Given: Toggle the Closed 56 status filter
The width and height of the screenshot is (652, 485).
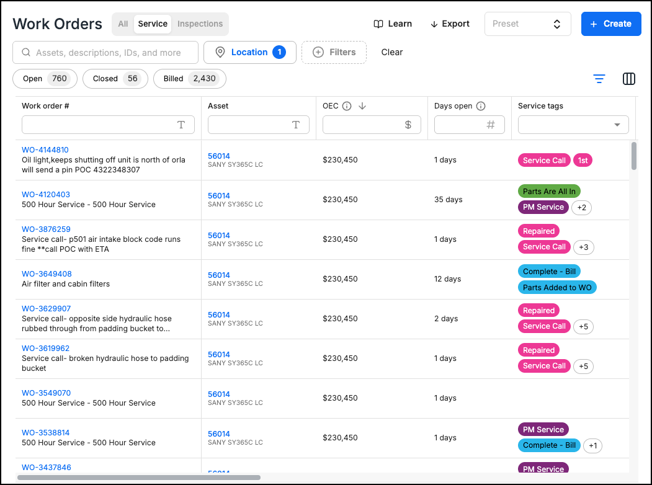Looking at the screenshot, I should (115, 79).
